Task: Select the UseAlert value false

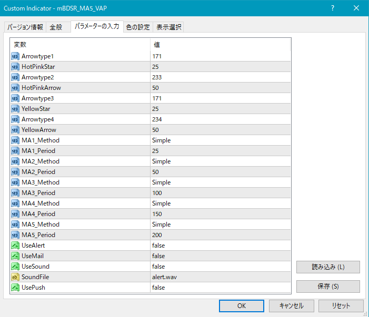Action: click(158, 246)
